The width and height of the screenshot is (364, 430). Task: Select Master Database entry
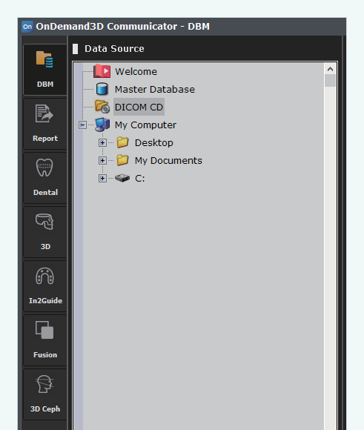pos(155,90)
